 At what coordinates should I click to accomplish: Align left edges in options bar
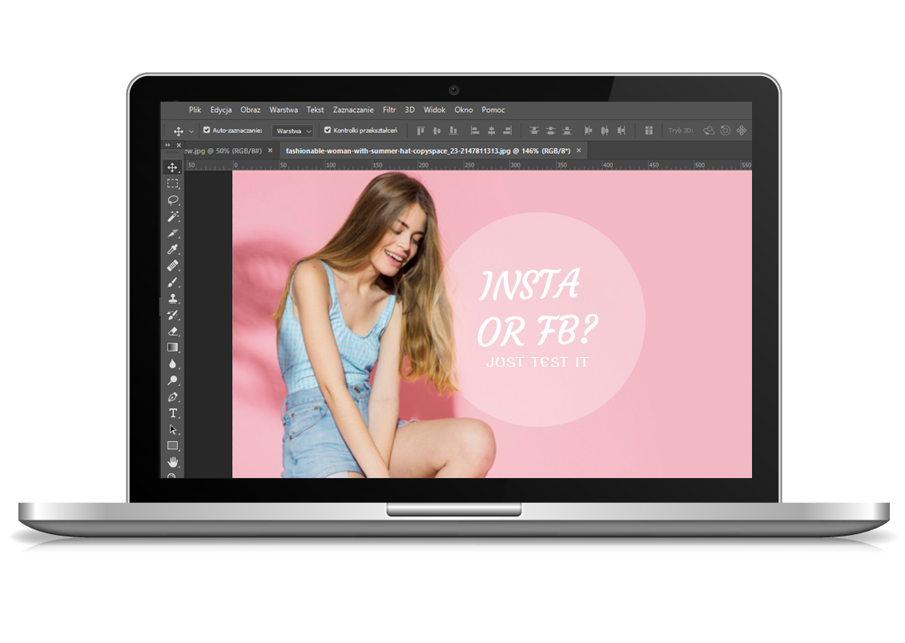click(475, 131)
